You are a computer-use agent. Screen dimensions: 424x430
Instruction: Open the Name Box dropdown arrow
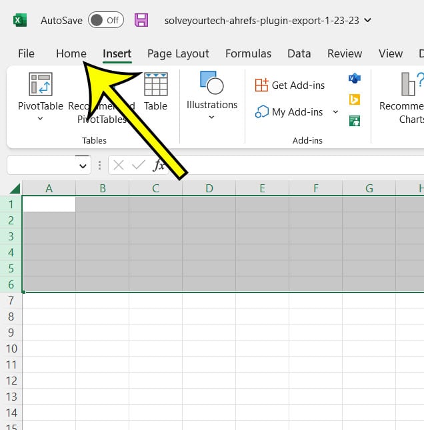click(x=83, y=166)
